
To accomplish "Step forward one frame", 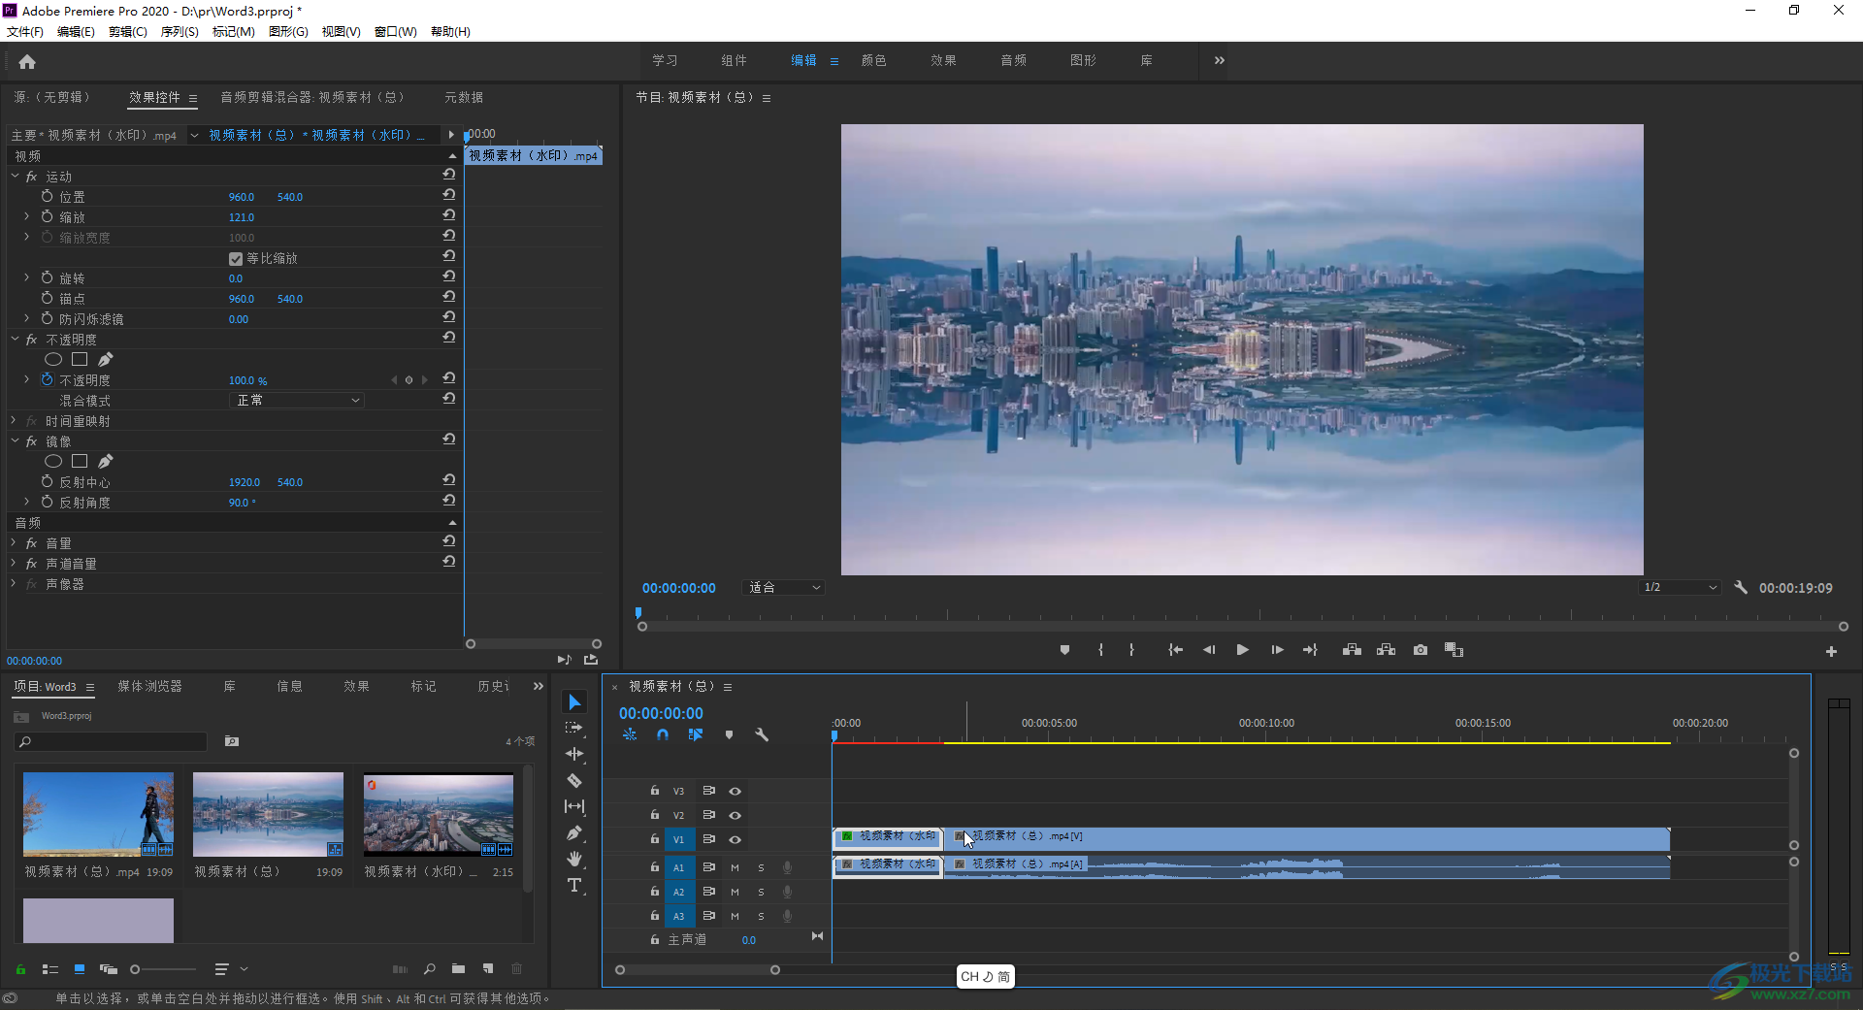I will coord(1277,650).
